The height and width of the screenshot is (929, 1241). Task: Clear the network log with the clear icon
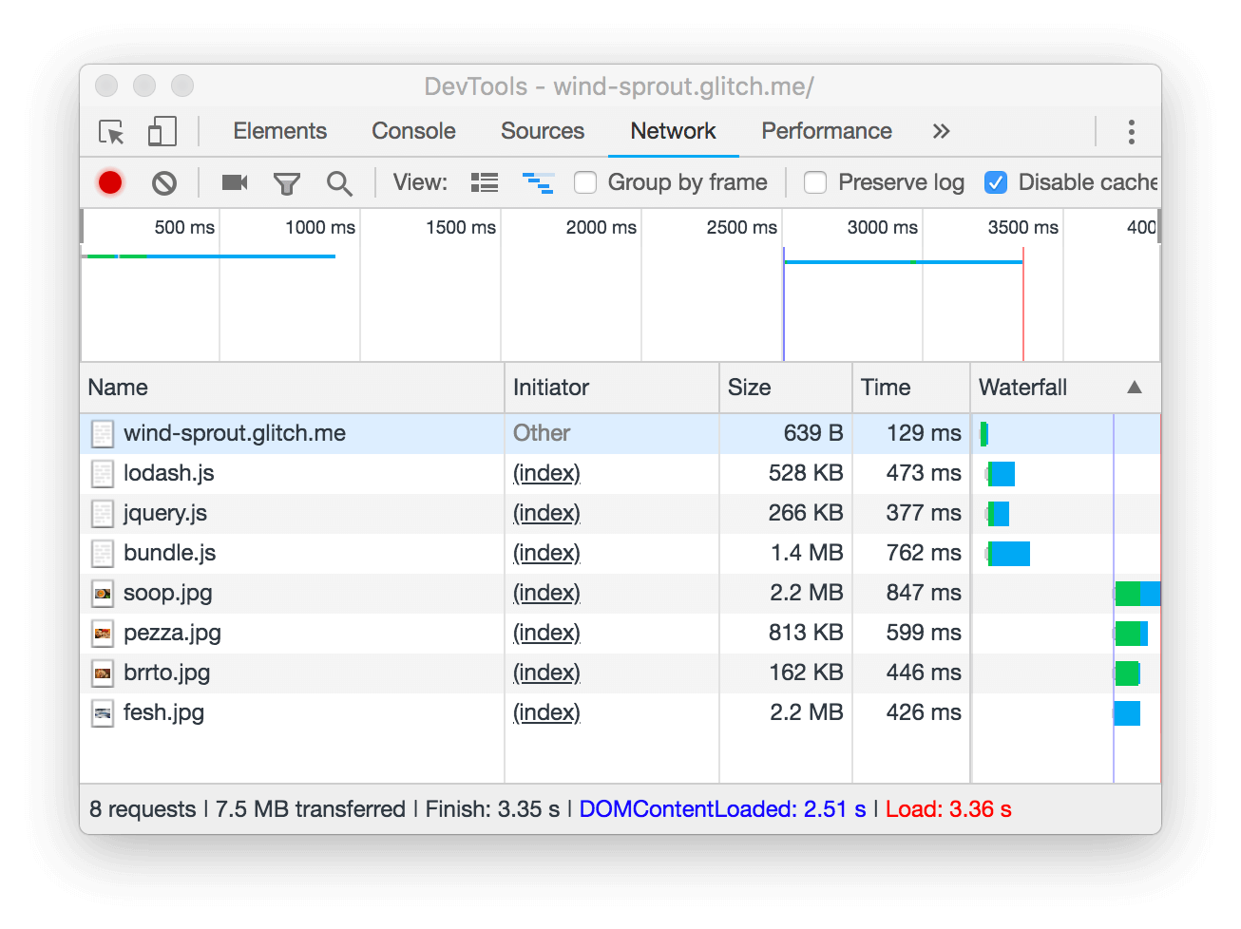(164, 182)
